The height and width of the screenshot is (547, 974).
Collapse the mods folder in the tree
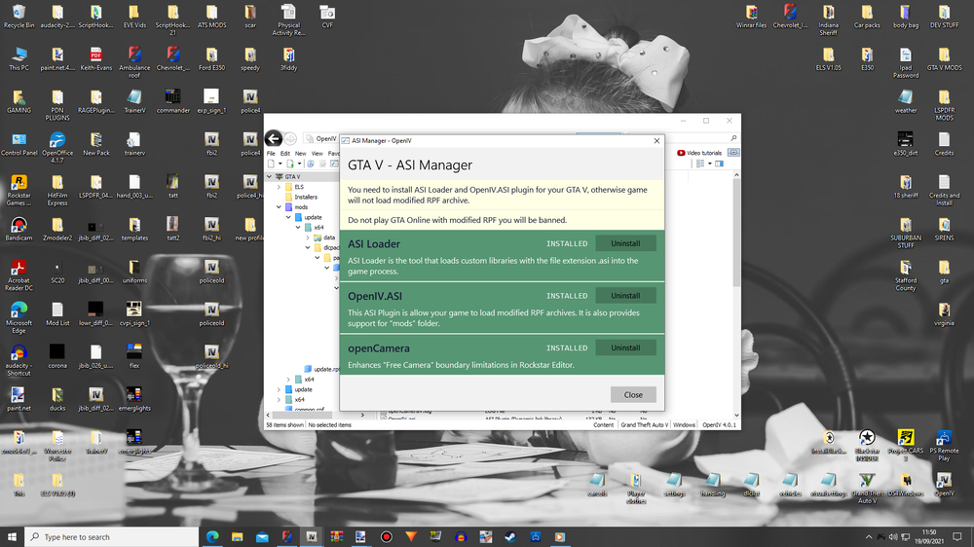[x=279, y=206]
